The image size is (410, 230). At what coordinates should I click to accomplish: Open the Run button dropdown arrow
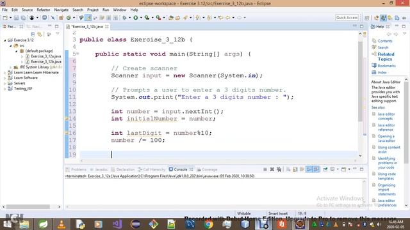tap(141, 17)
